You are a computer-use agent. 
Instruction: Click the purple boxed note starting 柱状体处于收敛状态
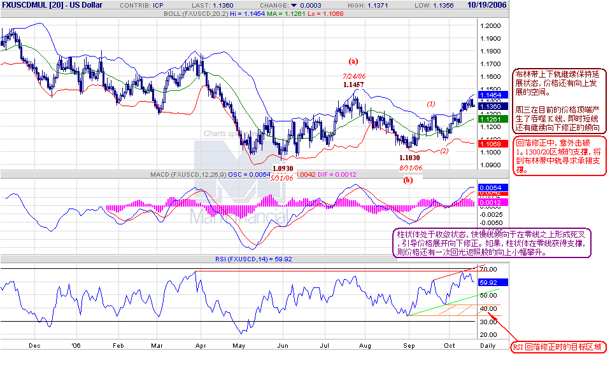(492, 243)
